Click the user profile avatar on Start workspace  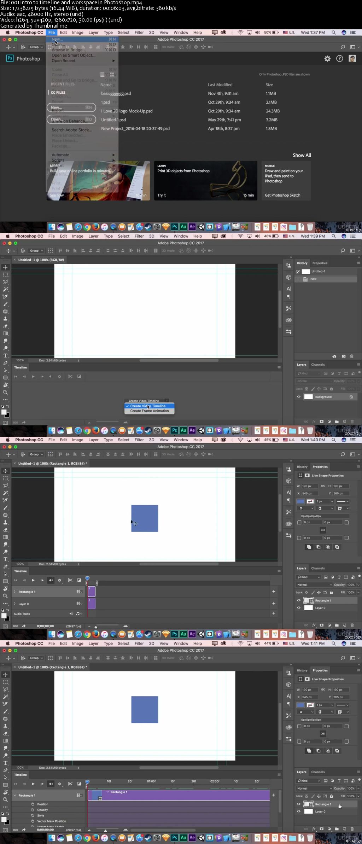(x=352, y=59)
